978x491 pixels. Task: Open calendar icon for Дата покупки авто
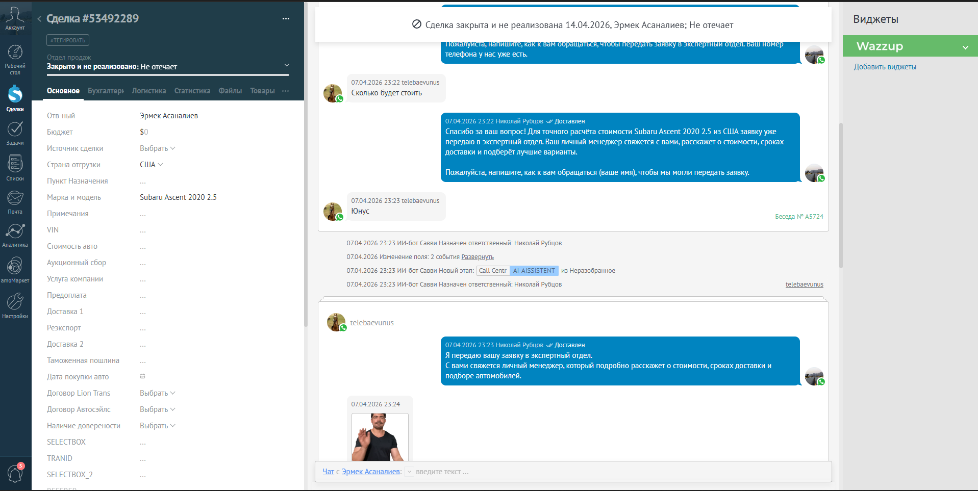[x=142, y=376]
